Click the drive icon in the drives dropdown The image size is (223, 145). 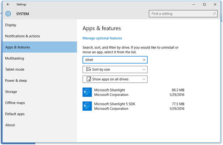pyautogui.click(x=88, y=79)
